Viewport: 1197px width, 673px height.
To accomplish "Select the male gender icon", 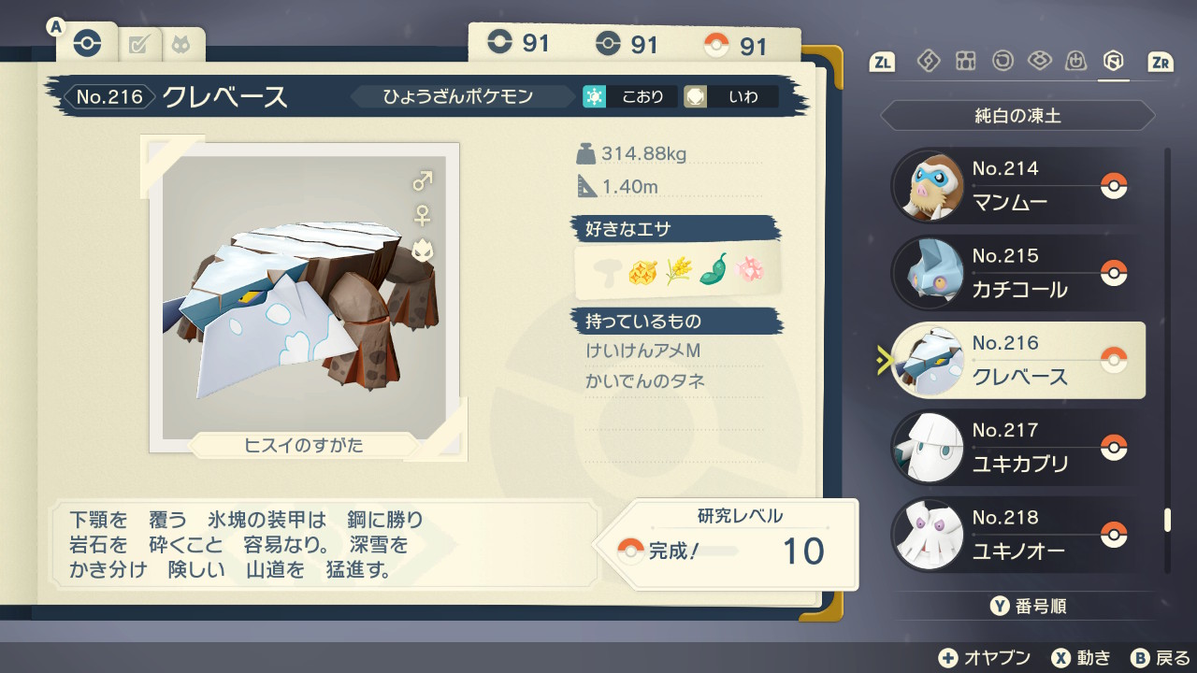I will [x=423, y=180].
